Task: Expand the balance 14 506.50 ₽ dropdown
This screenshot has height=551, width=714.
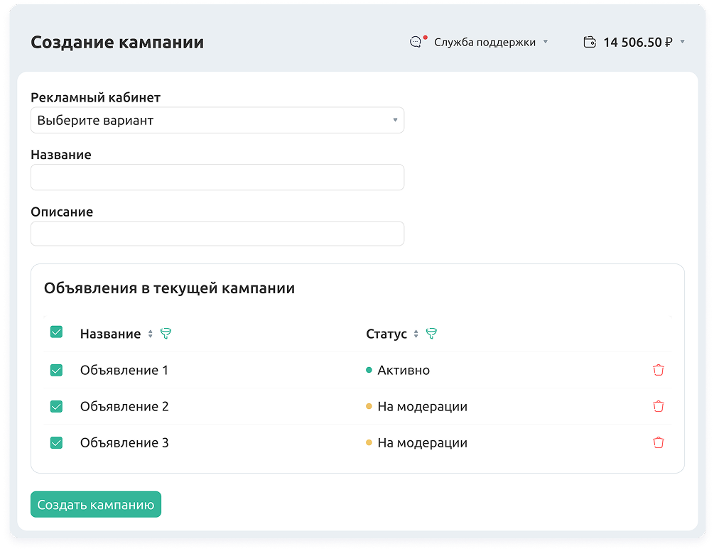Action: pyautogui.click(x=643, y=42)
